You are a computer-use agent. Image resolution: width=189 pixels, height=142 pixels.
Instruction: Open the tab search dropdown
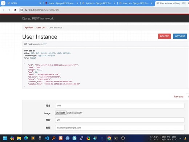pyautogui.click(x=3, y=3)
